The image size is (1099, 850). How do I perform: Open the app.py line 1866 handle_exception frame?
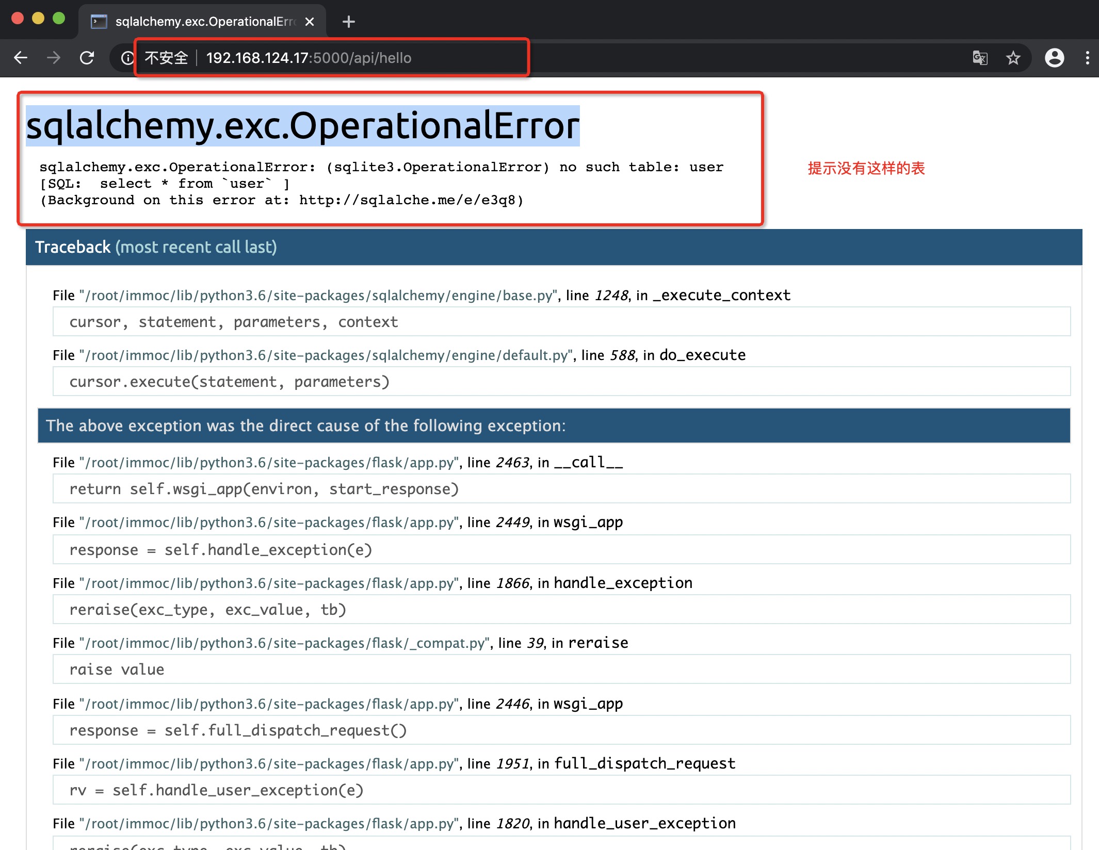tap(373, 583)
